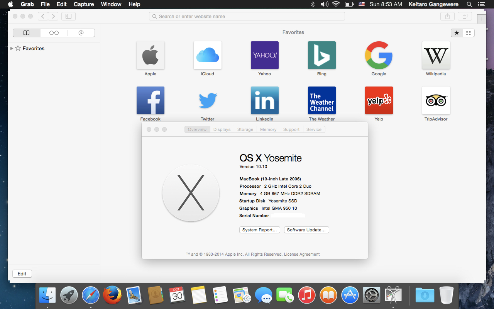The image size is (494, 309).
Task: Open the Yahoo favorite
Action: tap(265, 55)
